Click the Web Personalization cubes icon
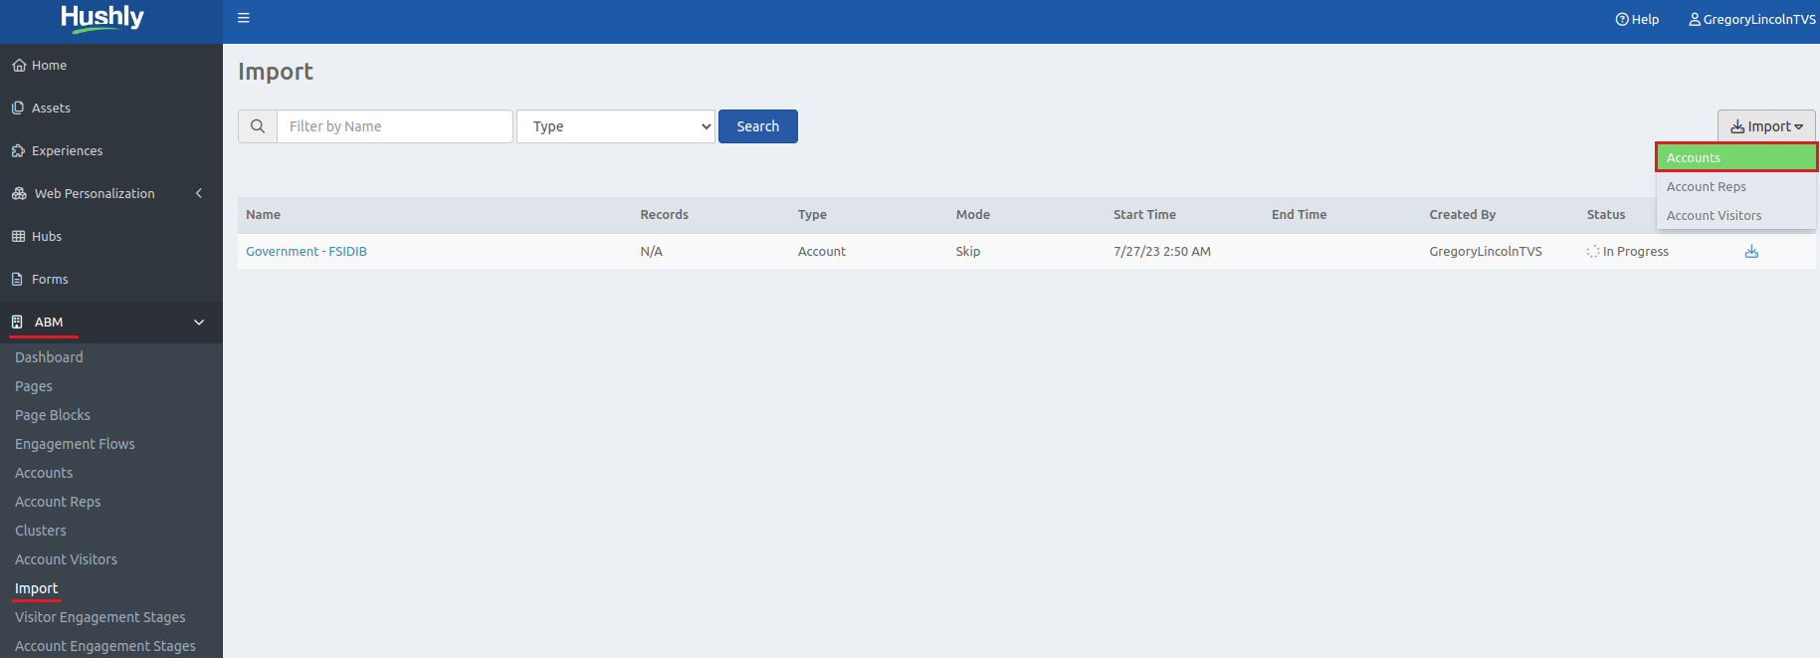1820x658 pixels. [19, 193]
